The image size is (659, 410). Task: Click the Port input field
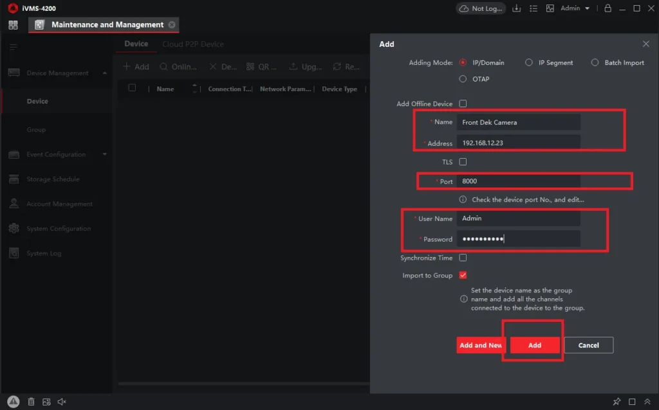pyautogui.click(x=518, y=181)
